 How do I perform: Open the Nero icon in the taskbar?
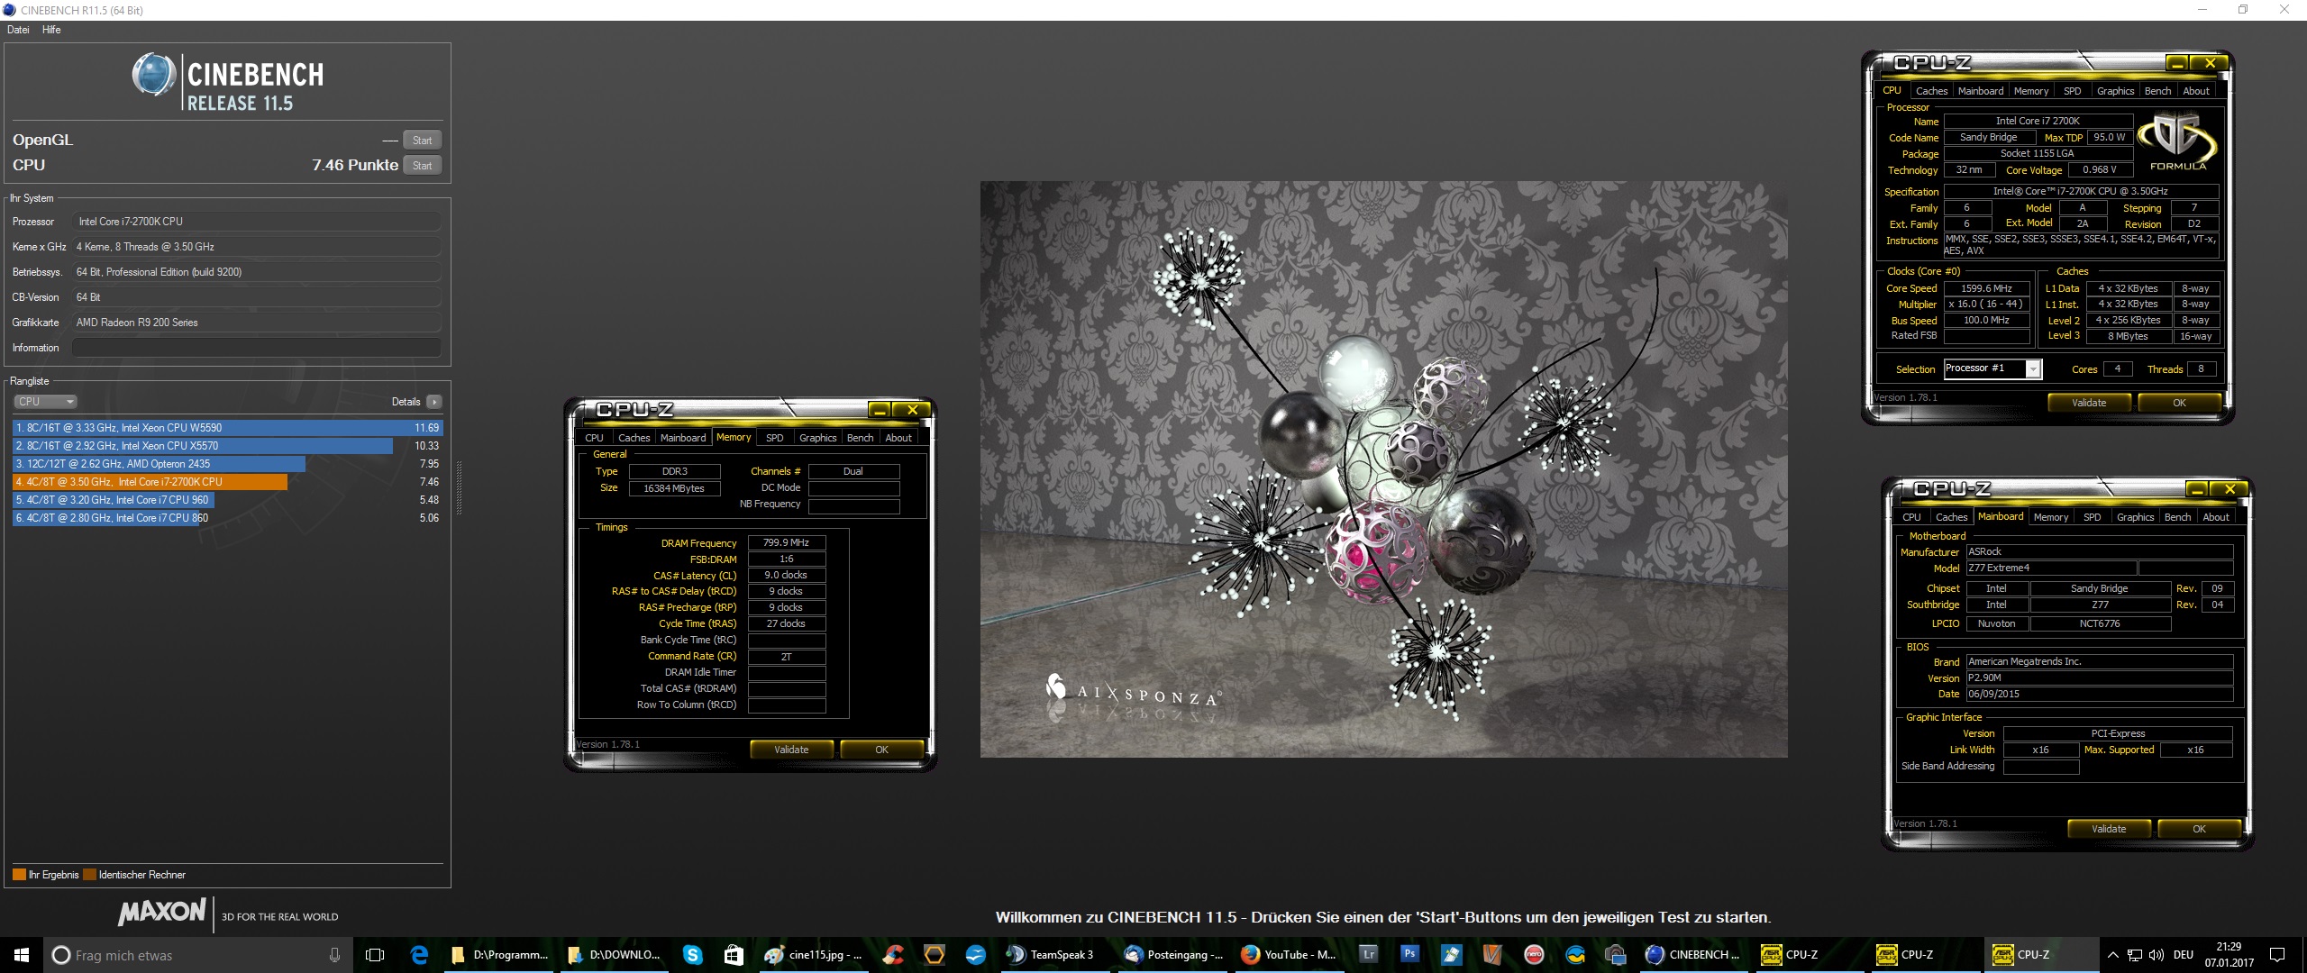click(x=1534, y=955)
